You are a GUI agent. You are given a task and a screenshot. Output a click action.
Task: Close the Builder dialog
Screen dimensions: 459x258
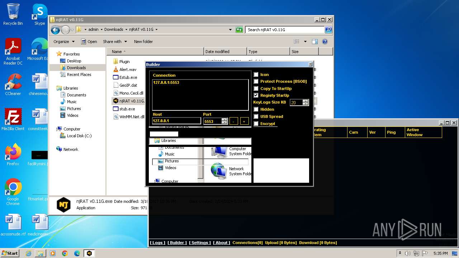tap(310, 64)
